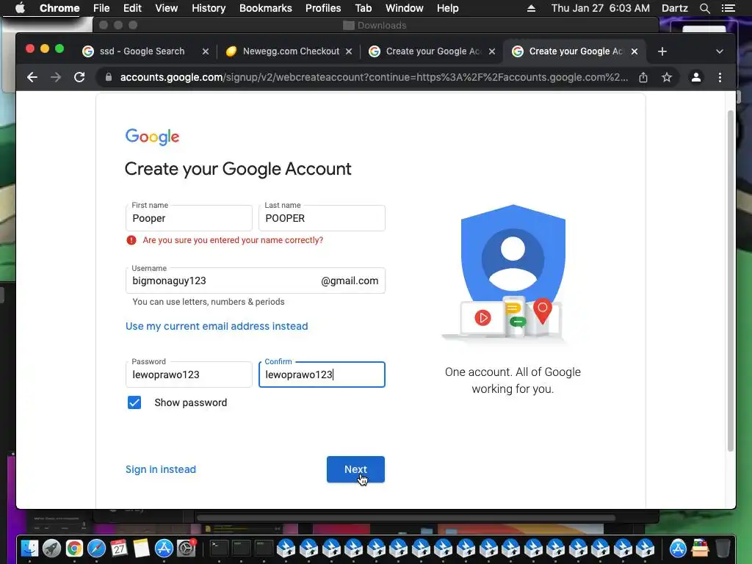Screen dimensions: 752x564
Task: Click the lock icon in address bar
Action: click(x=109, y=77)
